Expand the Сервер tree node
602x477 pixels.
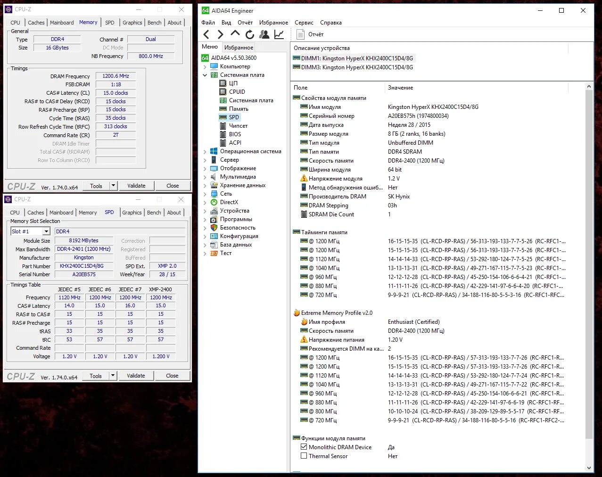[x=205, y=160]
